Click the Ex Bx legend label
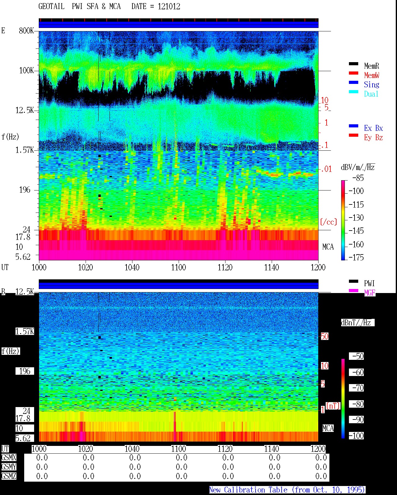 click(x=373, y=128)
